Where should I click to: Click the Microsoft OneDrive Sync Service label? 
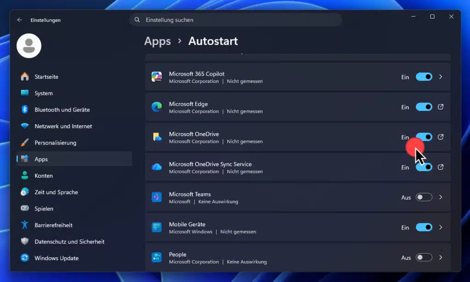[210, 164]
